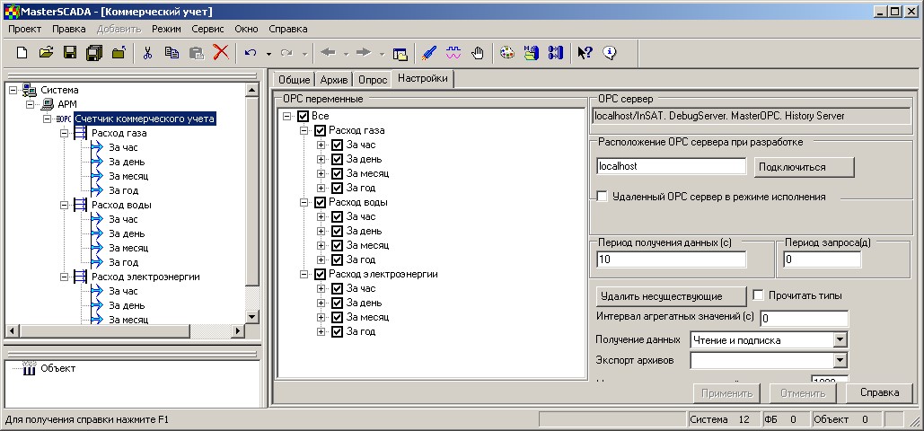Open the color palette icon
The image size is (924, 431).
506,53
